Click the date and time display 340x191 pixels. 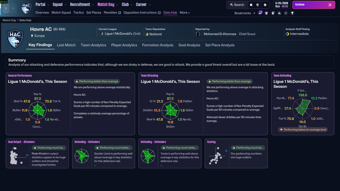[x=282, y=5]
